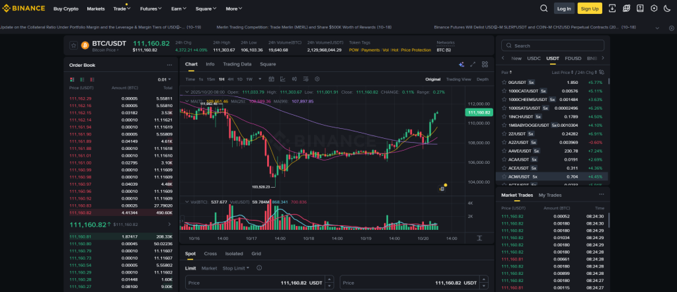The image size is (677, 292).
Task: Select the Grid trading tab
Action: pos(256,254)
